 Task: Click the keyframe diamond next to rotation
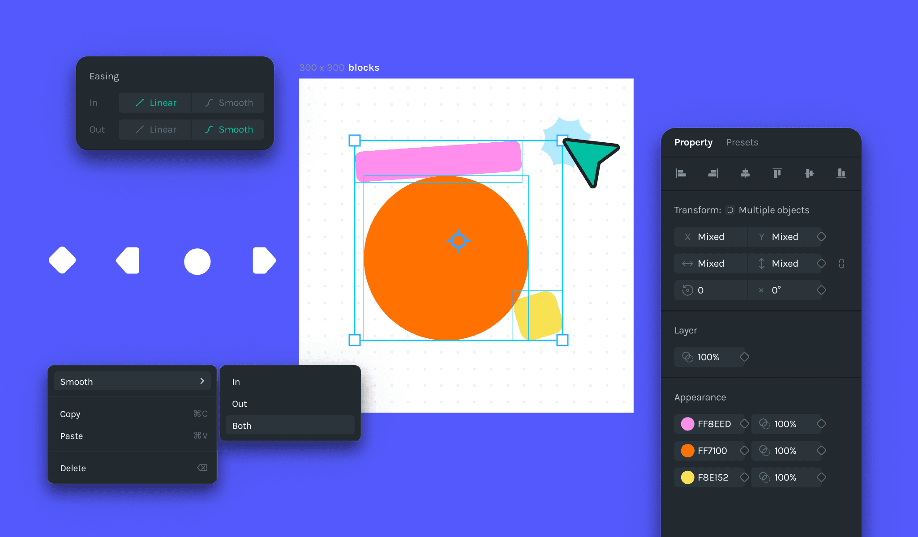point(822,290)
